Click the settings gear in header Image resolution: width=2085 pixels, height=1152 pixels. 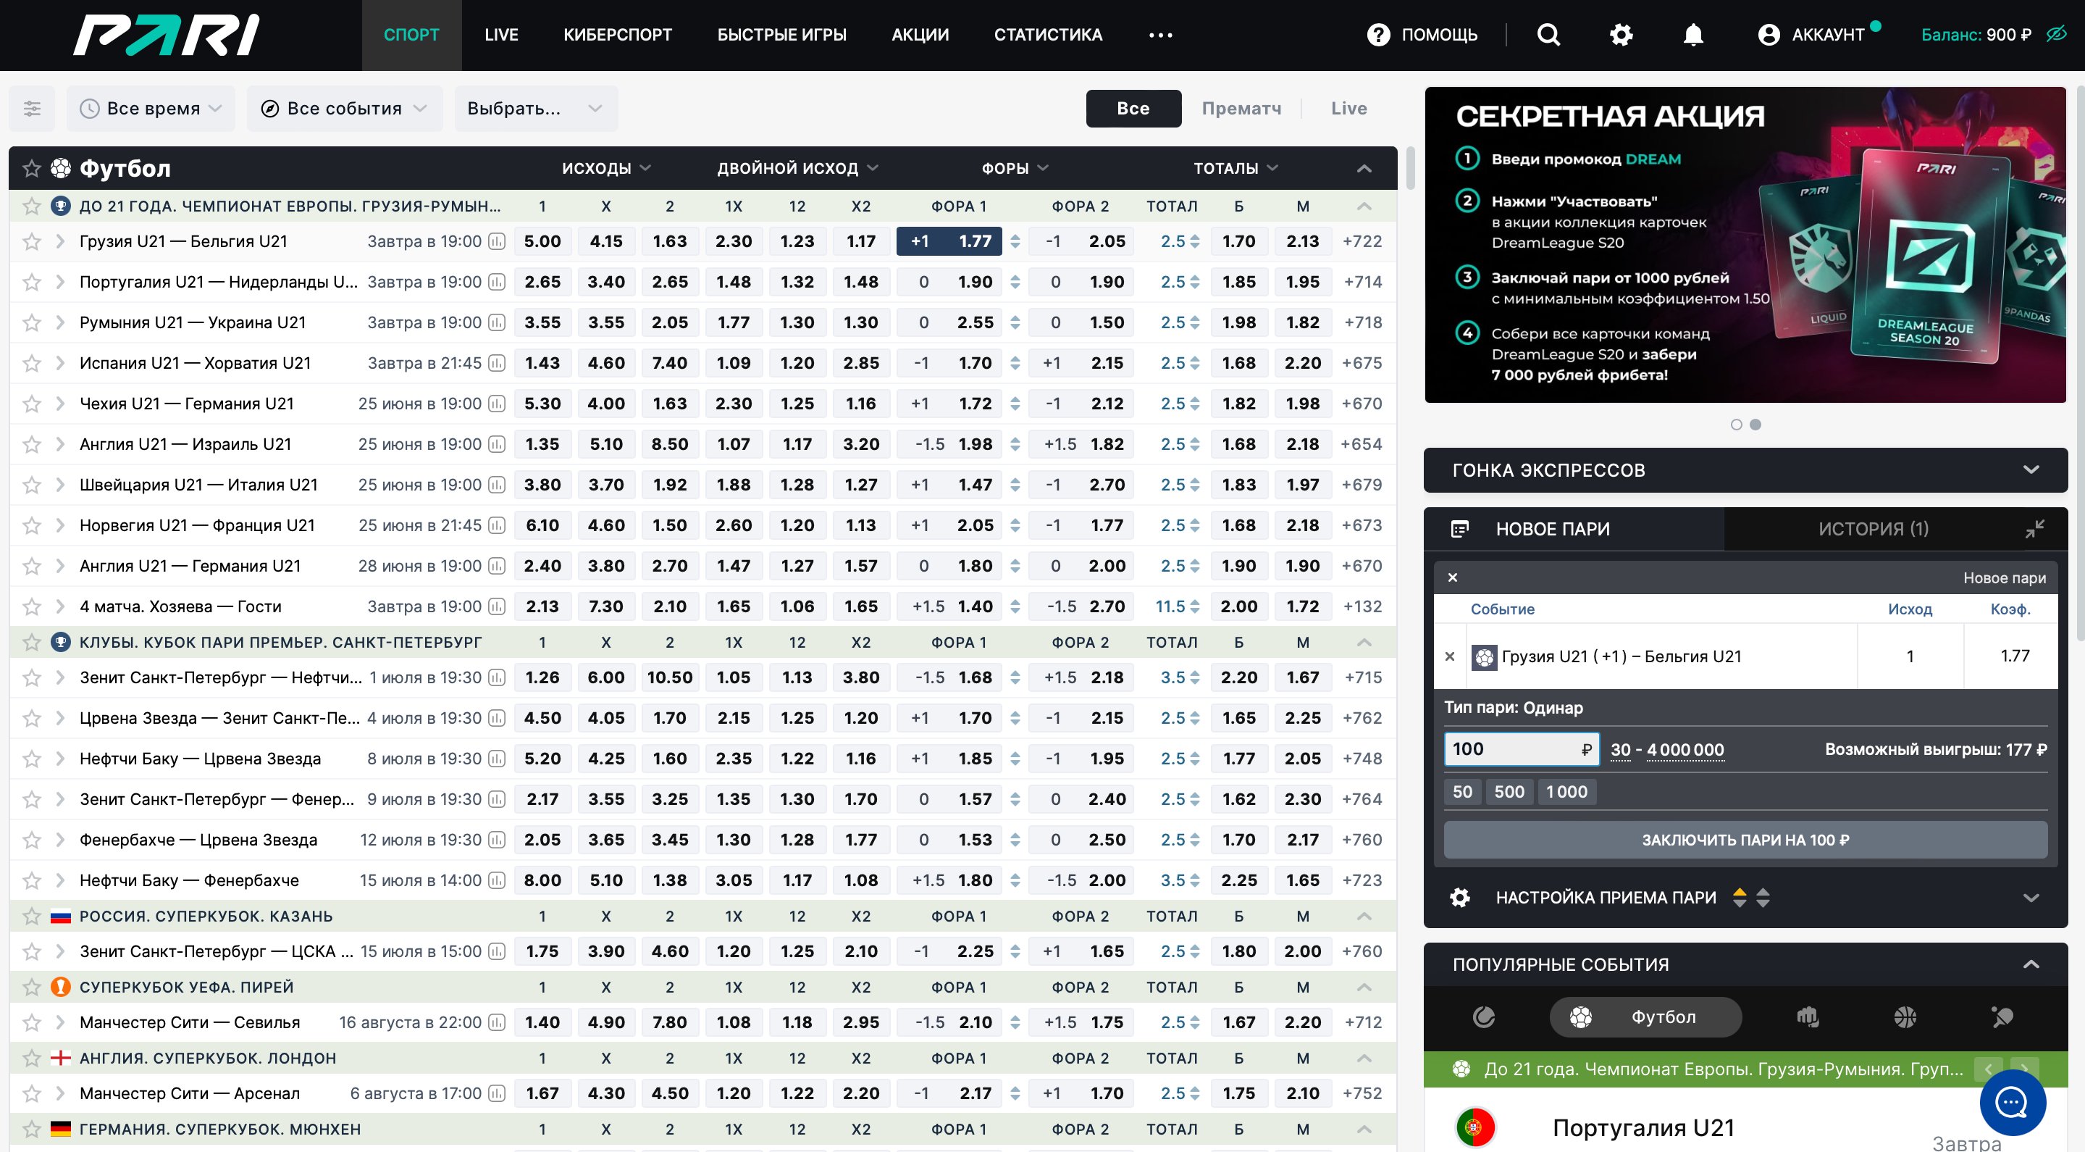coord(1620,35)
